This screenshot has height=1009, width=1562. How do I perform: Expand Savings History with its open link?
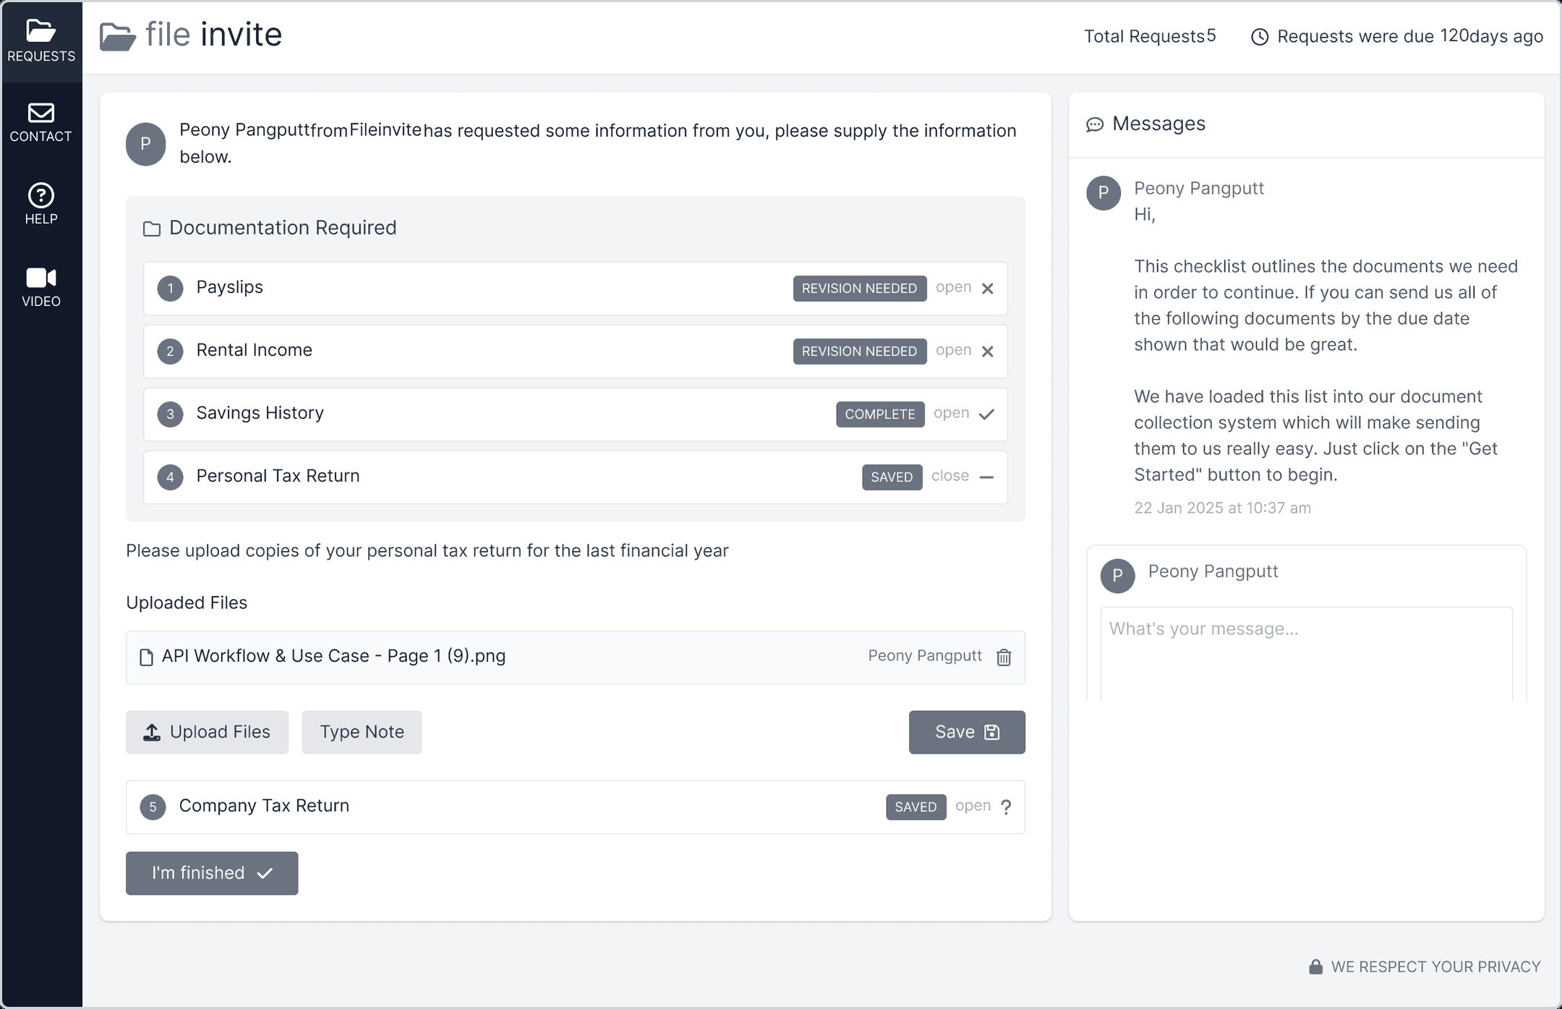951,413
